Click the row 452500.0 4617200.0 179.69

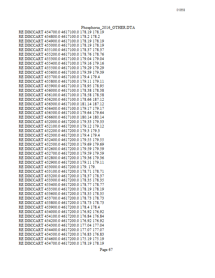click(62, 144)
